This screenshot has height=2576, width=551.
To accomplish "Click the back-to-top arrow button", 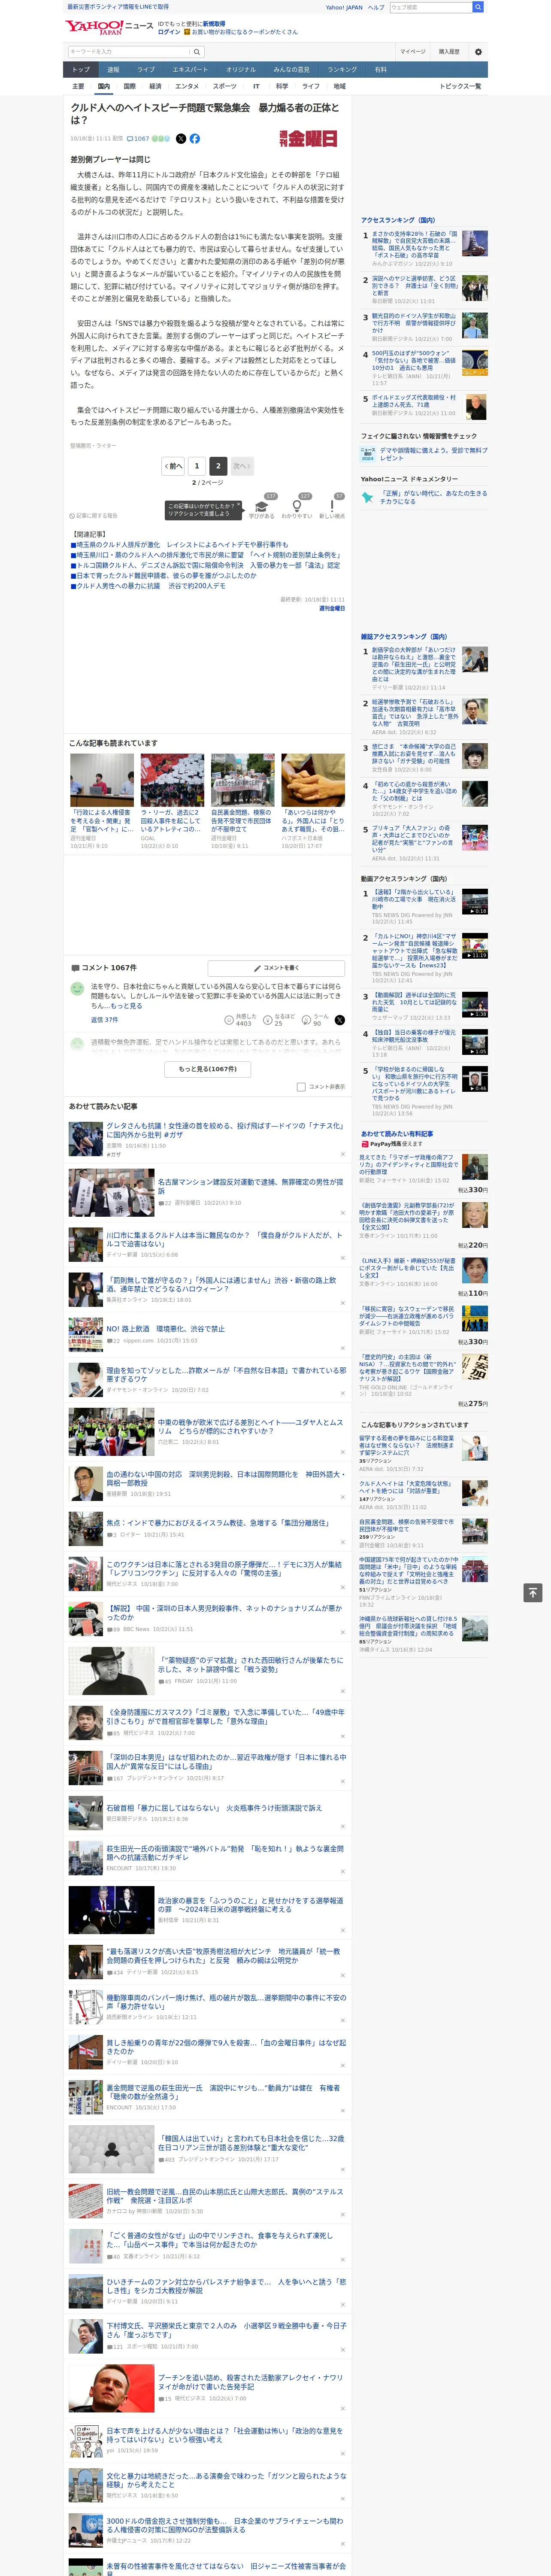I will point(532,1592).
